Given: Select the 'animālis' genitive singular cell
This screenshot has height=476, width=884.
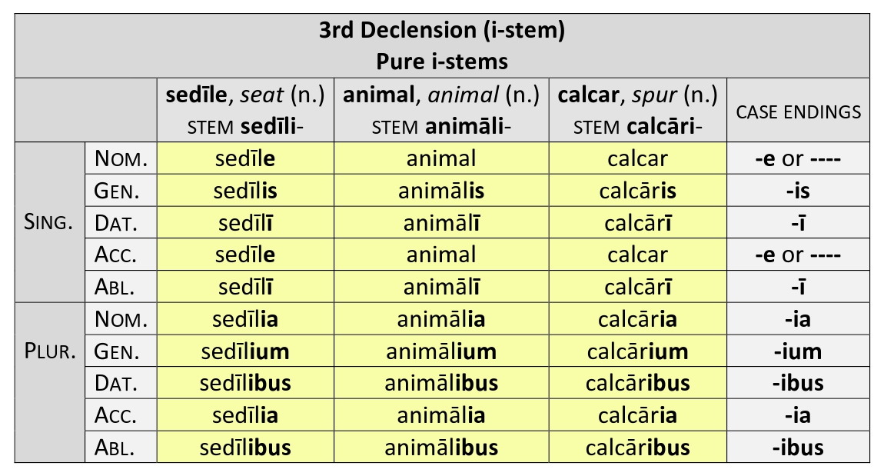Looking at the screenshot, I should tap(441, 191).
